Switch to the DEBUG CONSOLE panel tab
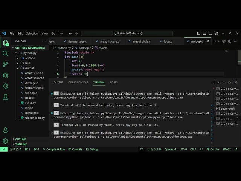This screenshot has height=181, width=241. (78, 82)
